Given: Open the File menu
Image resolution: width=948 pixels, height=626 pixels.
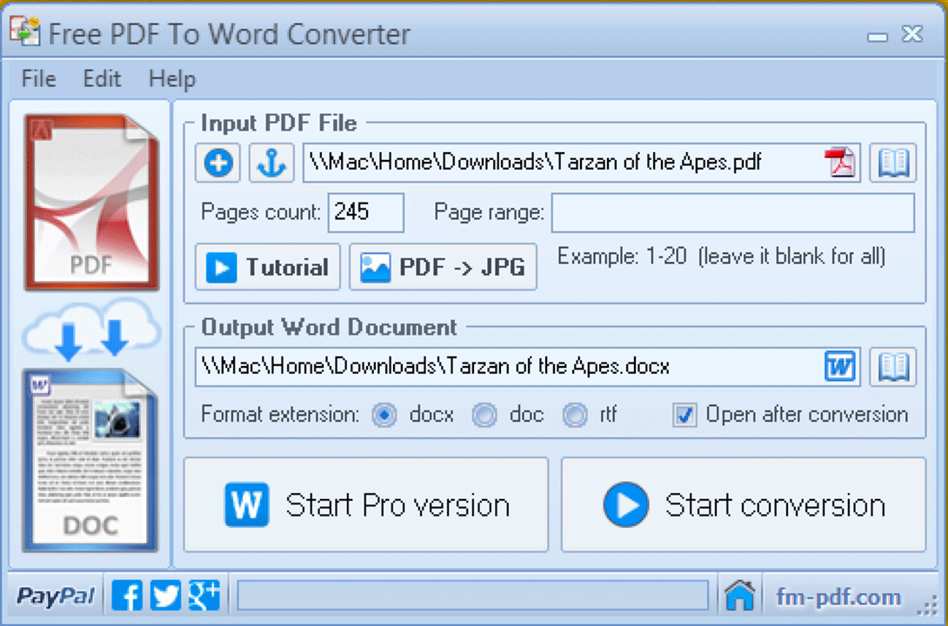Looking at the screenshot, I should click(38, 78).
